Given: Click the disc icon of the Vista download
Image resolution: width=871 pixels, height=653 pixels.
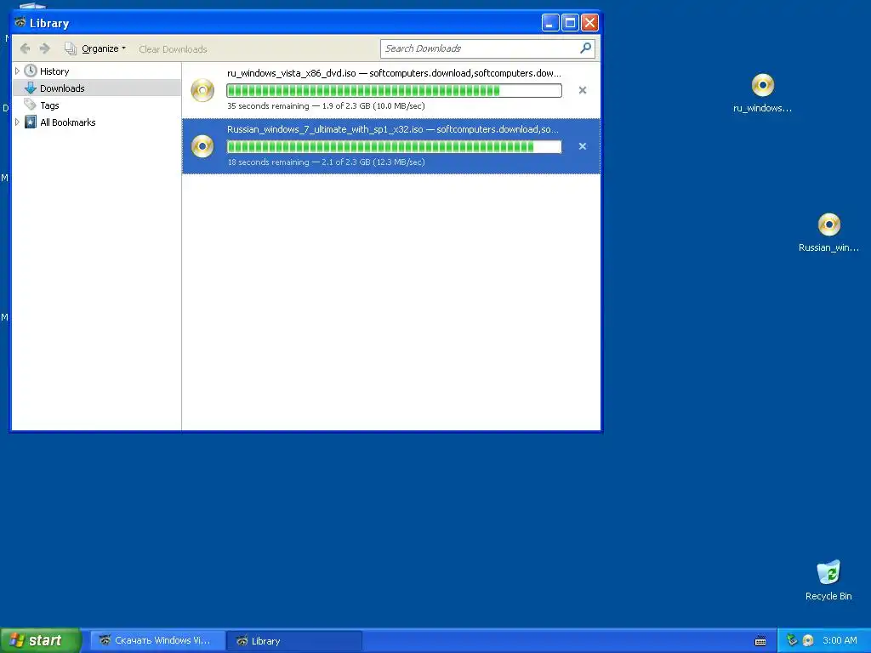Looking at the screenshot, I should pos(202,90).
